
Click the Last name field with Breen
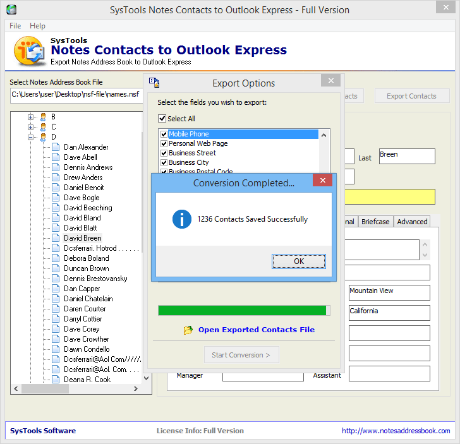[x=407, y=156]
